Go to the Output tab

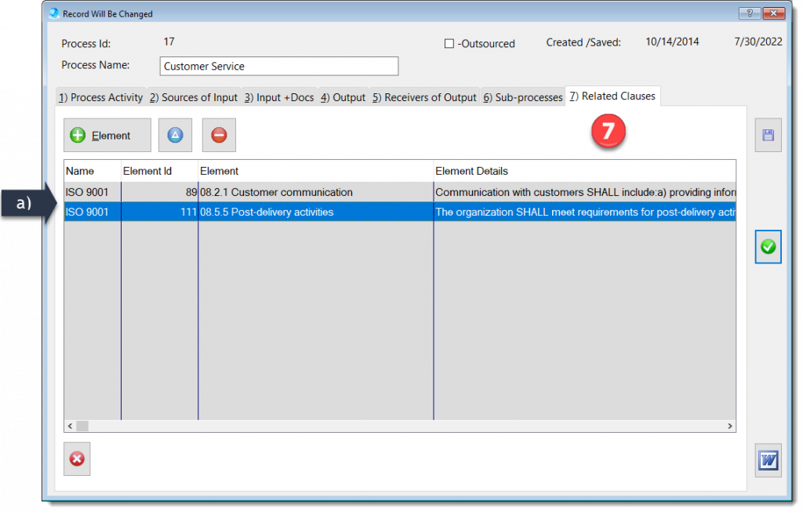[343, 98]
